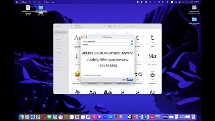Select the video tiktok Don folder

pos(194,21)
